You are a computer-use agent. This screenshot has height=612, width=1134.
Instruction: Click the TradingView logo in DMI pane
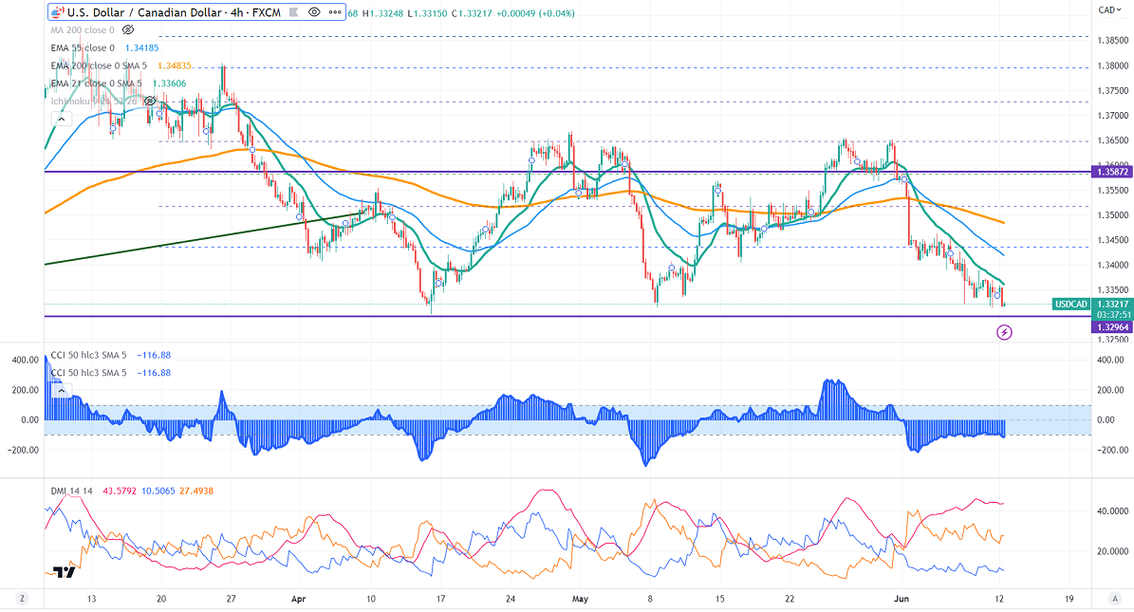click(64, 572)
